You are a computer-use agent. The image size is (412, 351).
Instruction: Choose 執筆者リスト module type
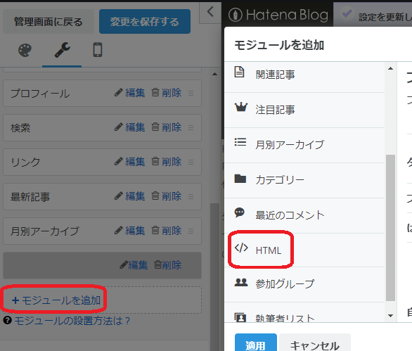[304, 313]
